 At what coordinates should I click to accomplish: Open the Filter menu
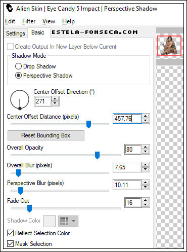coord(29,21)
